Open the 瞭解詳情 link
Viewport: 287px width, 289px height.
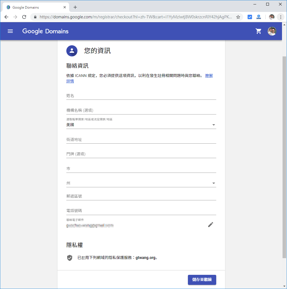[x=209, y=76]
